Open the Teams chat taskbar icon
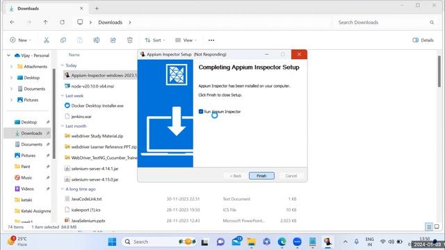The width and height of the screenshot is (445, 250). coord(220,242)
